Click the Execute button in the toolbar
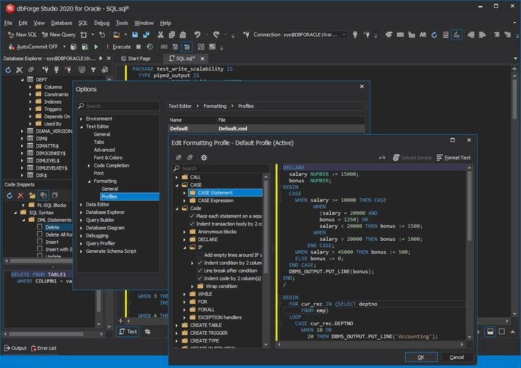This screenshot has height=368, width=521. 117,47
